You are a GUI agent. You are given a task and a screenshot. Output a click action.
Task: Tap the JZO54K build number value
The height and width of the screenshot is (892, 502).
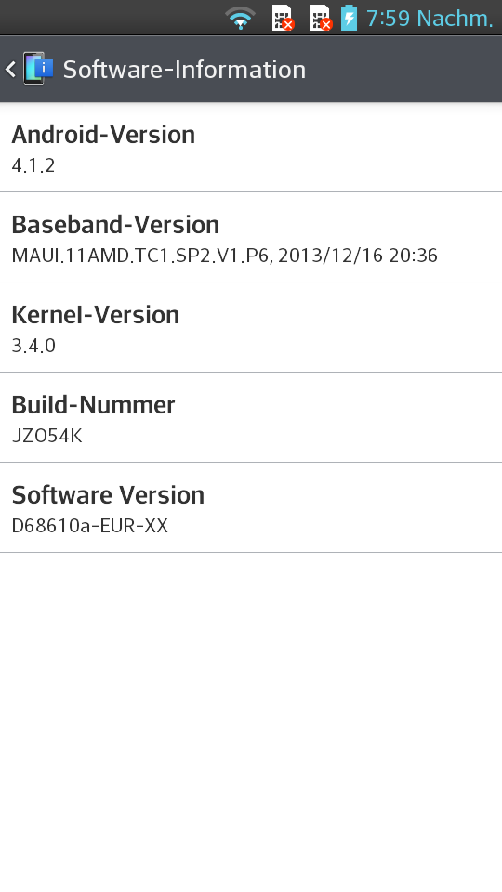[46, 436]
